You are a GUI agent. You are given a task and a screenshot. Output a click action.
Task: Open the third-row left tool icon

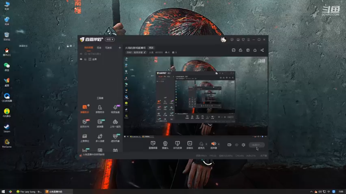[84, 138]
